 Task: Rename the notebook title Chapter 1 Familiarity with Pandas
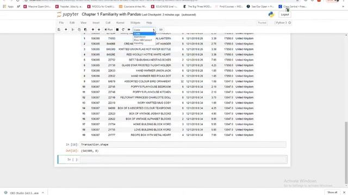coord(111,15)
